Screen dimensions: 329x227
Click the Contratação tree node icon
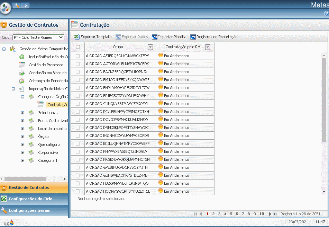click(40, 104)
